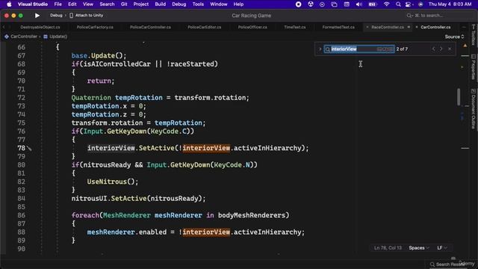The height and width of the screenshot is (269, 478).
Task: Open the Build menu
Action: click(x=161, y=4)
